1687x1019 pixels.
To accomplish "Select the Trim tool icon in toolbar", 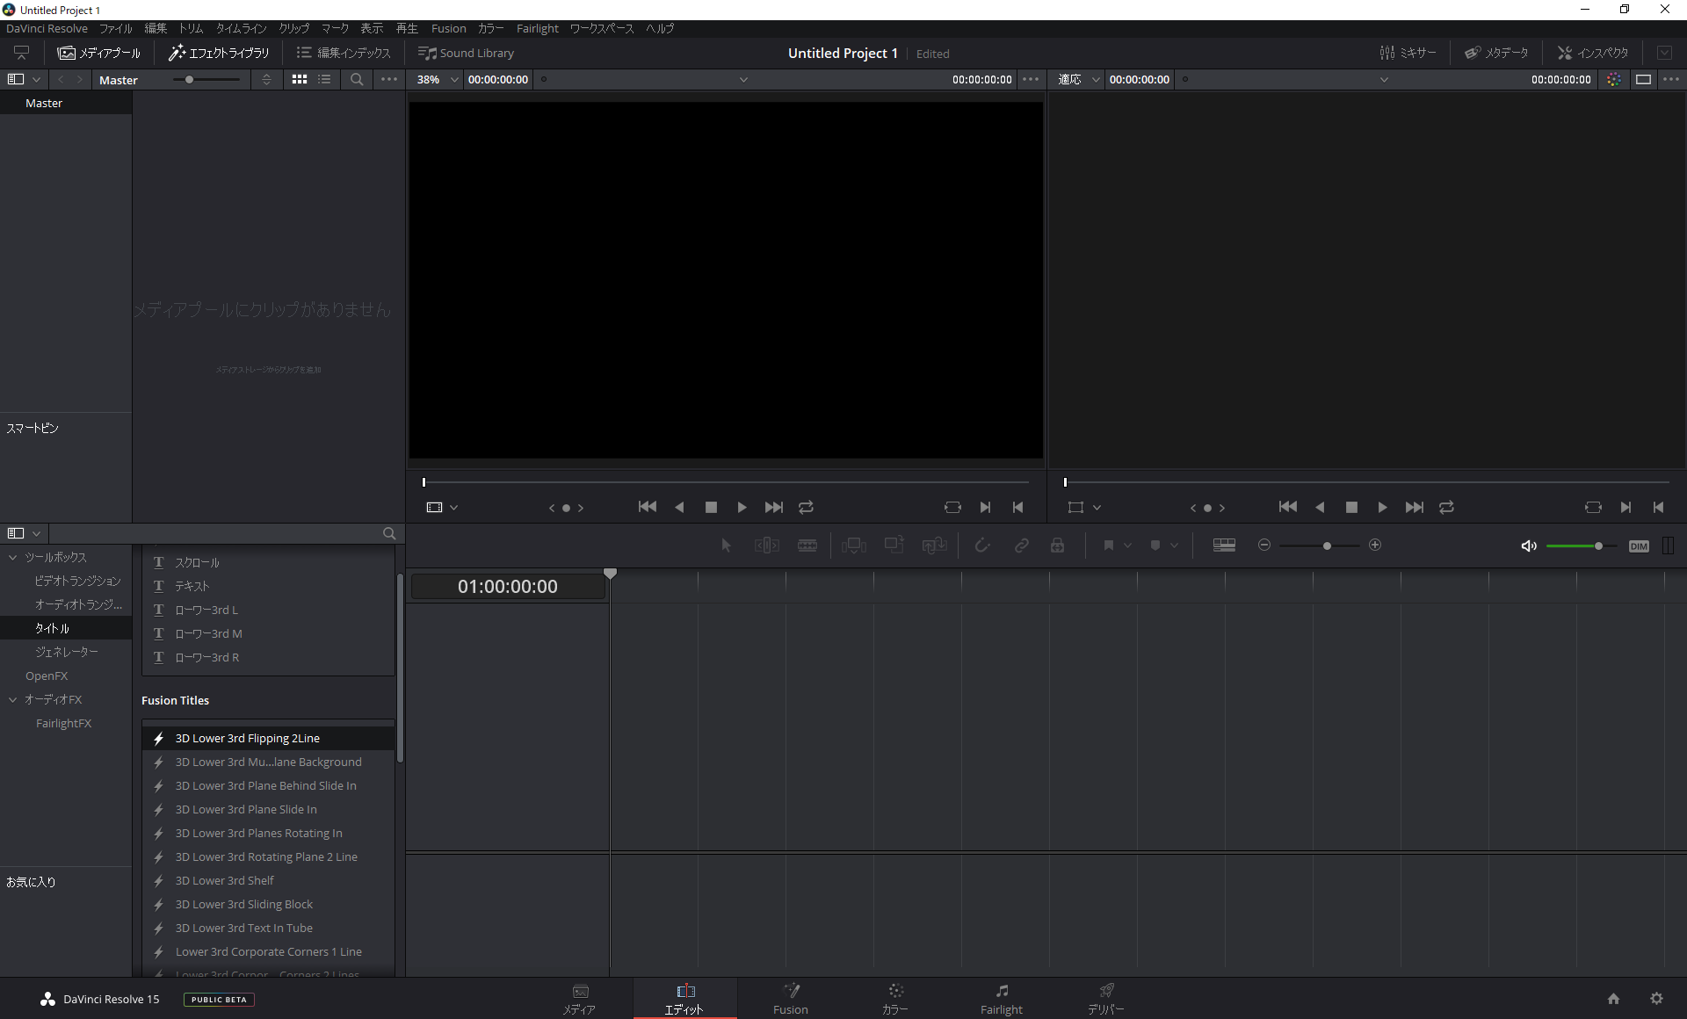I will pyautogui.click(x=764, y=545).
